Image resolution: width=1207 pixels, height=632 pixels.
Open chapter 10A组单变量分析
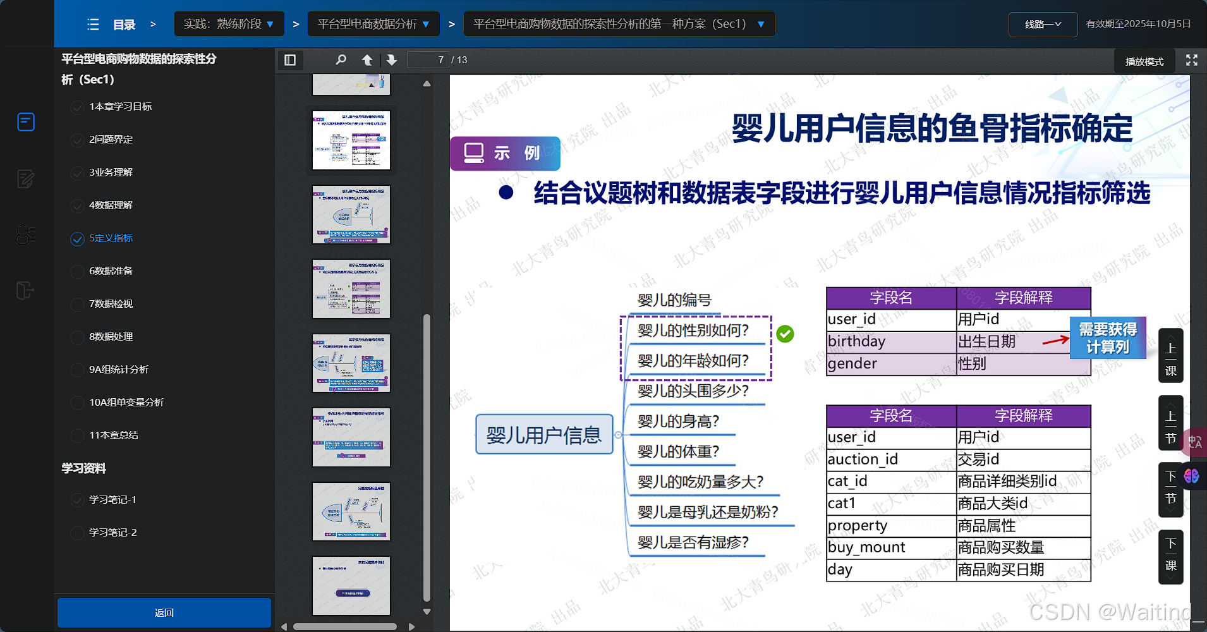coord(126,403)
